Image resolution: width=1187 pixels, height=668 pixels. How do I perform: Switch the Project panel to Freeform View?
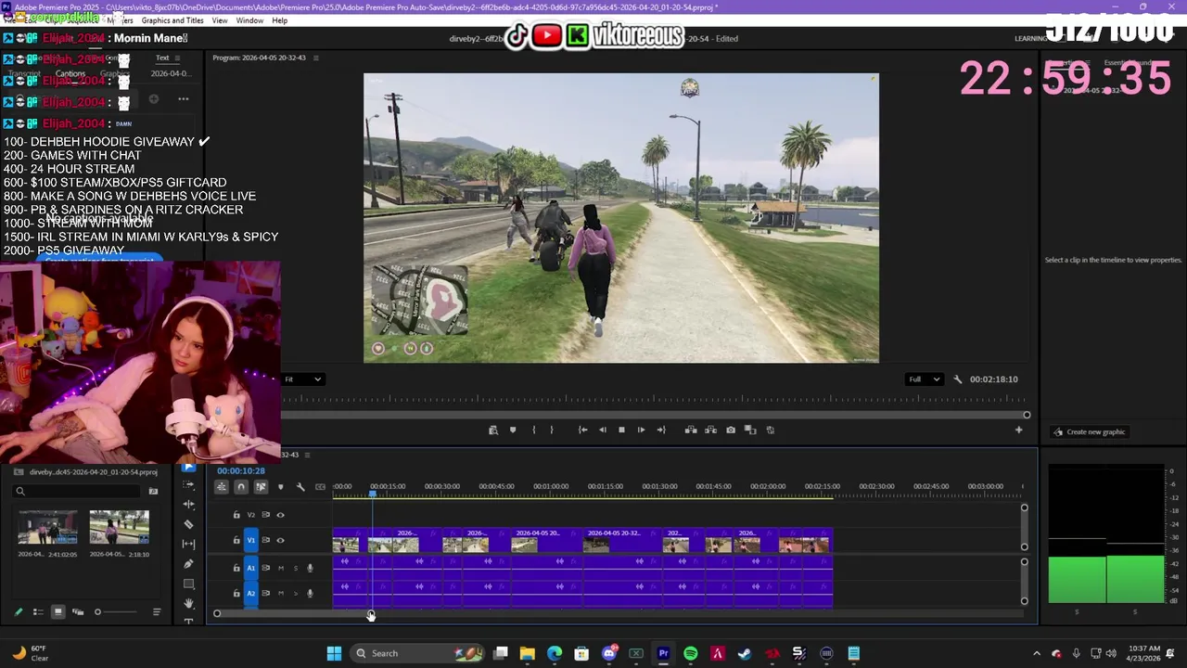tap(78, 611)
